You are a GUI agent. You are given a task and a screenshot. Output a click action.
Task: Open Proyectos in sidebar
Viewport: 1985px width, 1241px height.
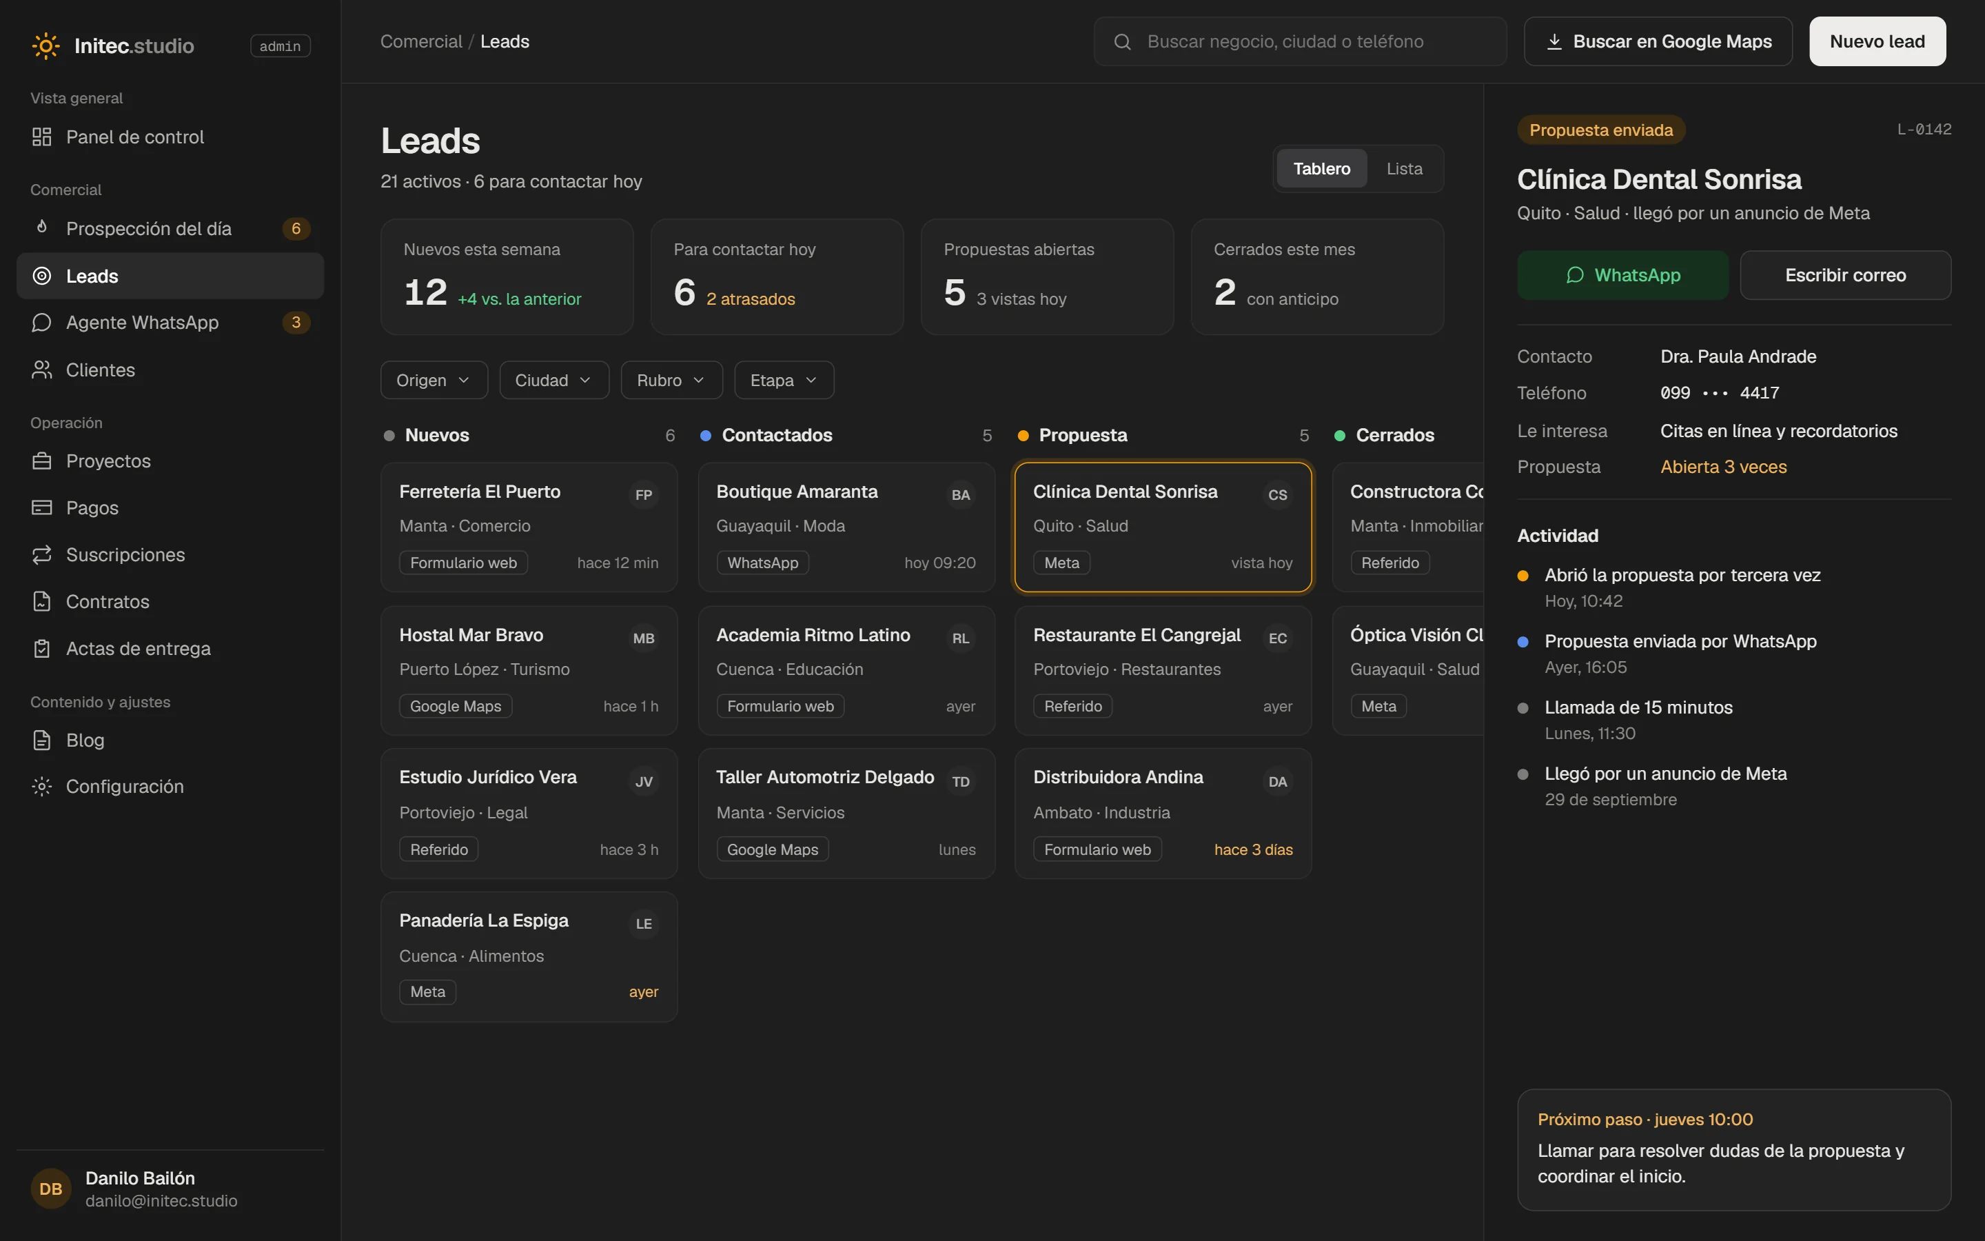[170, 461]
